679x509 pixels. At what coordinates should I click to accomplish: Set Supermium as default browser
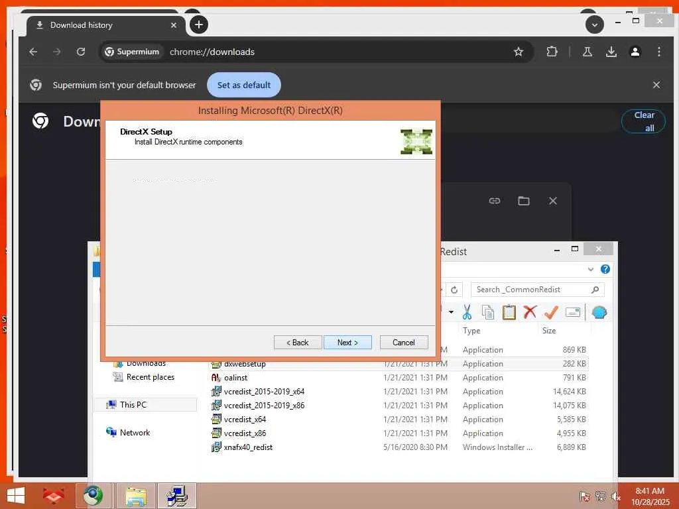[244, 85]
